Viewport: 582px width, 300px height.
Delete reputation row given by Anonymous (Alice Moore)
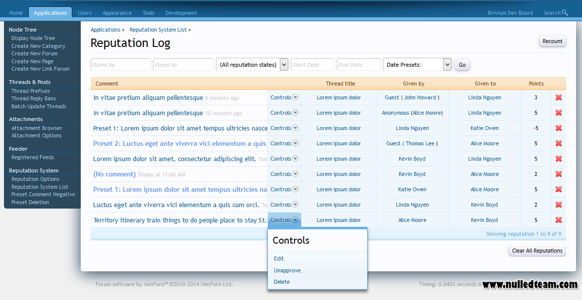558,113
